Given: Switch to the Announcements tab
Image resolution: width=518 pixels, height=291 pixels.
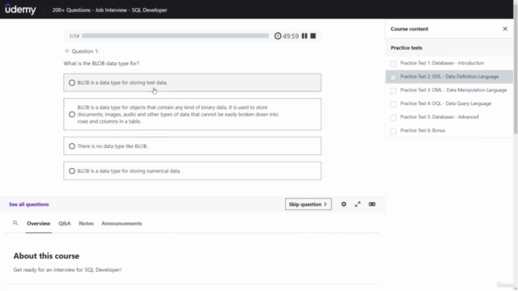Looking at the screenshot, I should 121,223.
